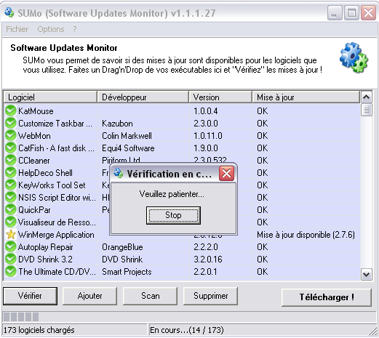Open the Fichier menu
This screenshot has height=338, width=379.
[17, 29]
